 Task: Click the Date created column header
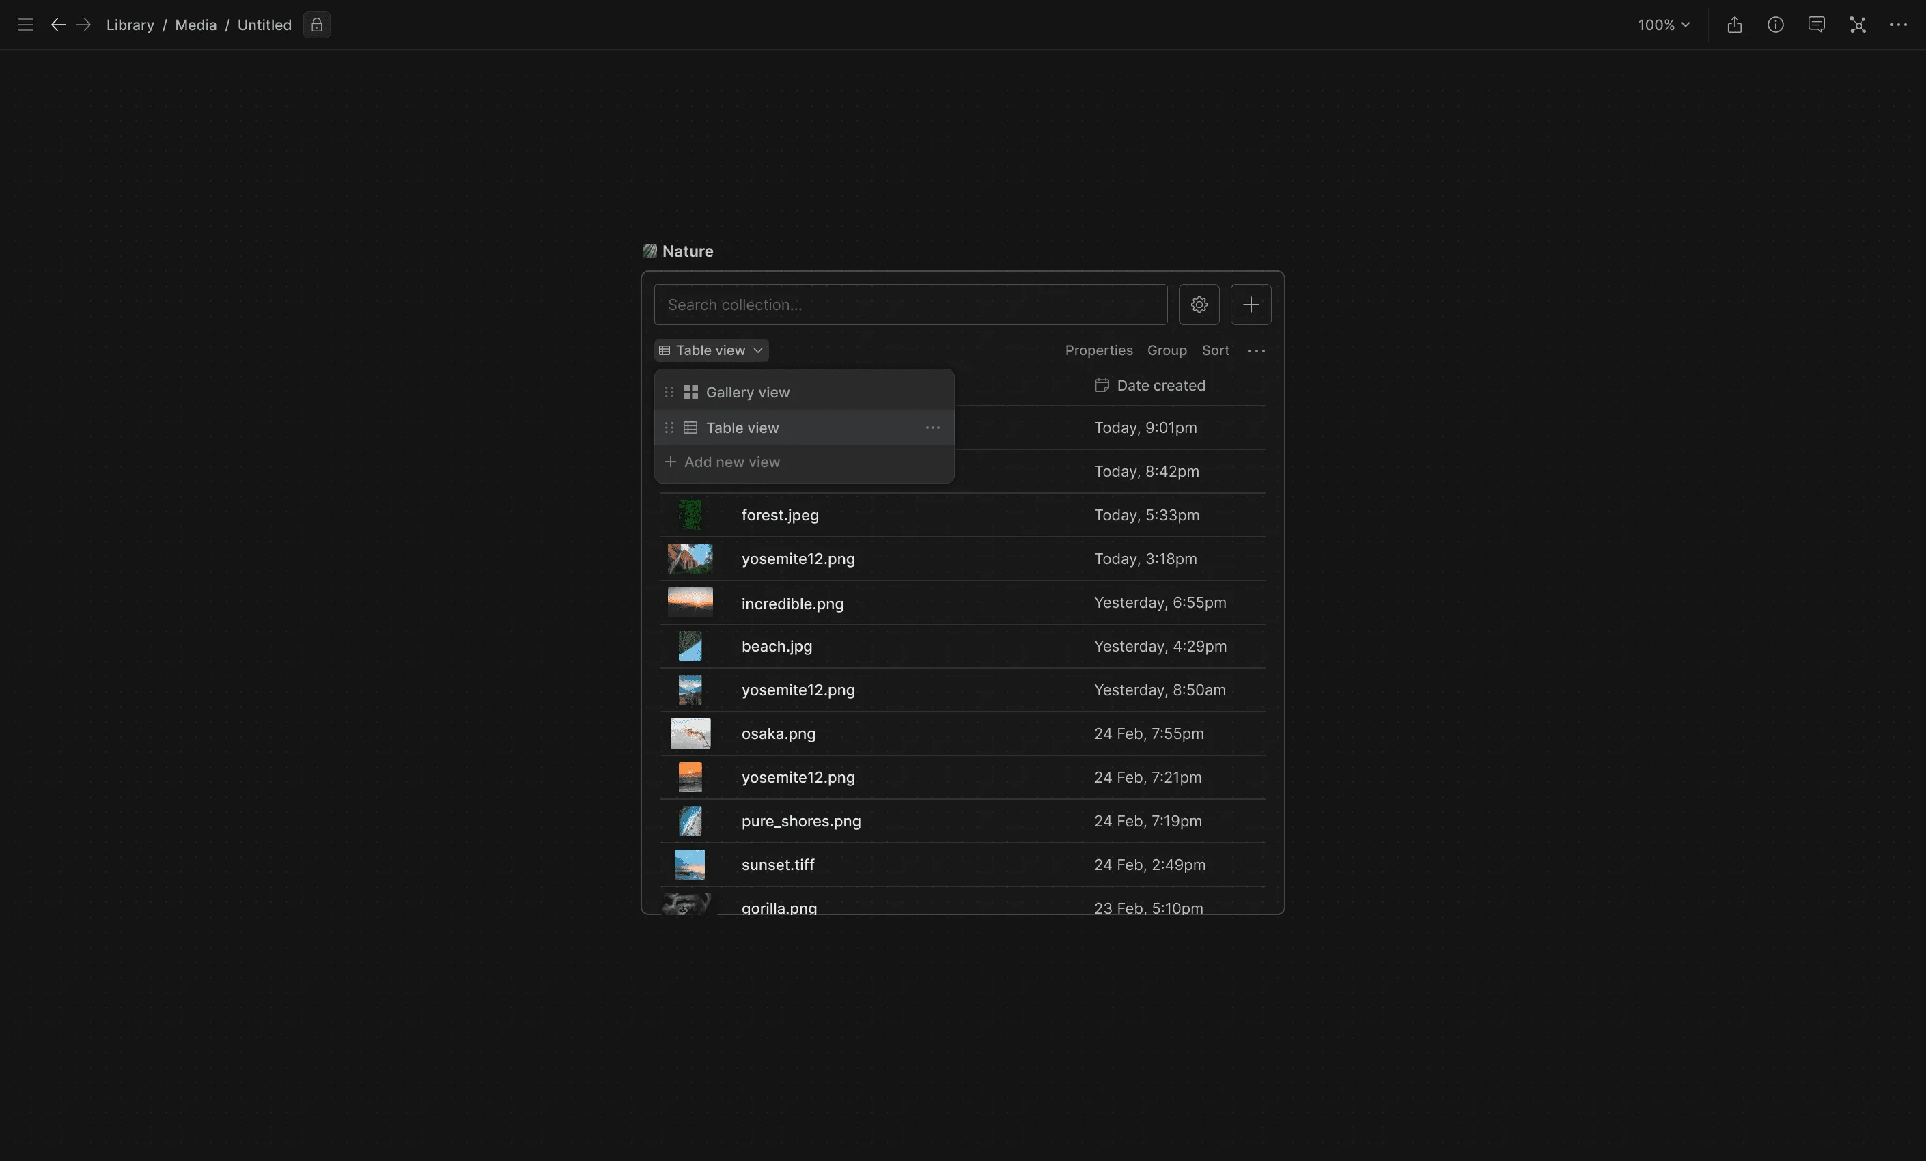(1150, 385)
